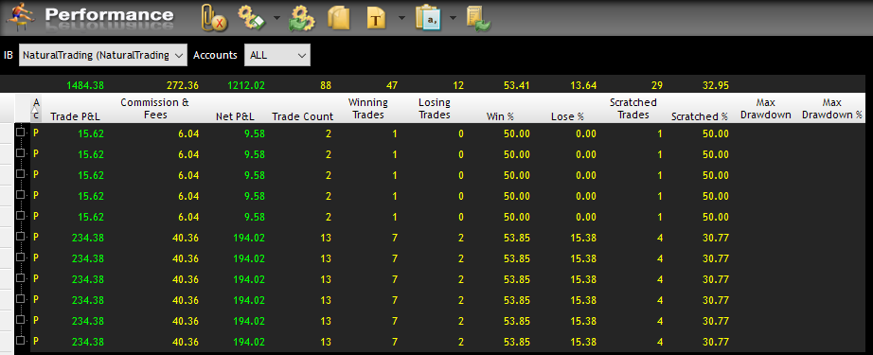
Task: Click the IB label text
Action: click(9, 55)
